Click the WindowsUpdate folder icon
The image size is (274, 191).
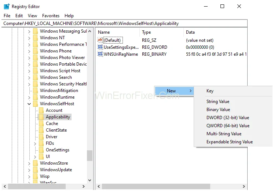pos(35,170)
